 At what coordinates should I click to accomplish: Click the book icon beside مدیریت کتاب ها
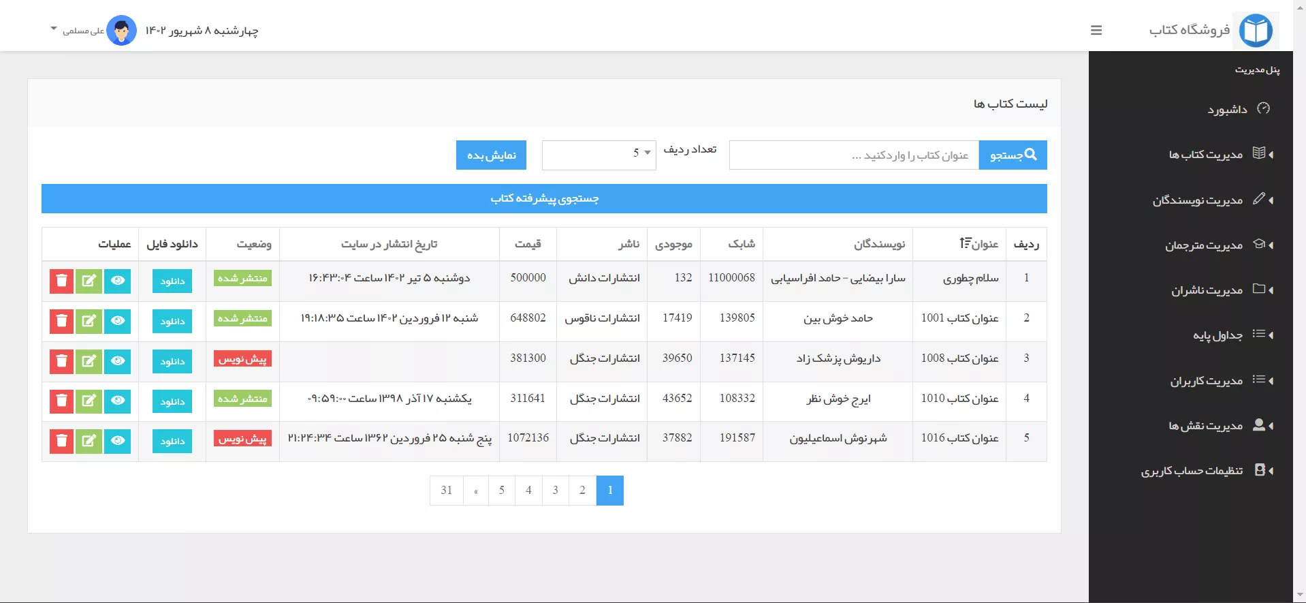1259,153
